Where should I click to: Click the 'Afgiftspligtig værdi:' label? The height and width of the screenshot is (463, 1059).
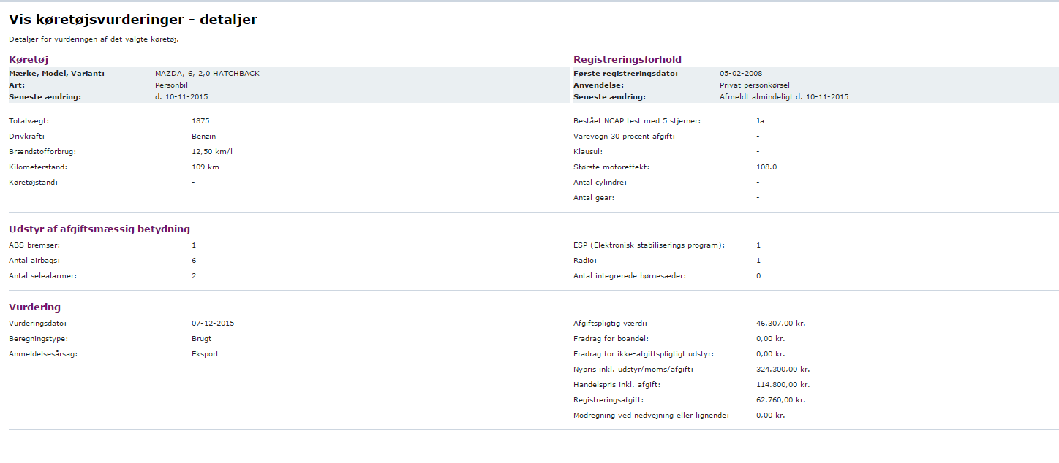pyautogui.click(x=611, y=323)
